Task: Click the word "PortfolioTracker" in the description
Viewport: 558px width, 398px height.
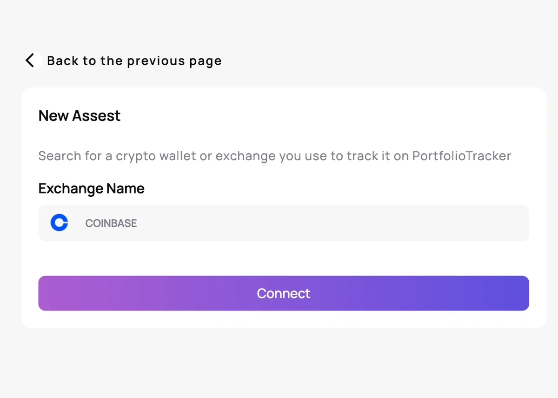Action: [461, 156]
